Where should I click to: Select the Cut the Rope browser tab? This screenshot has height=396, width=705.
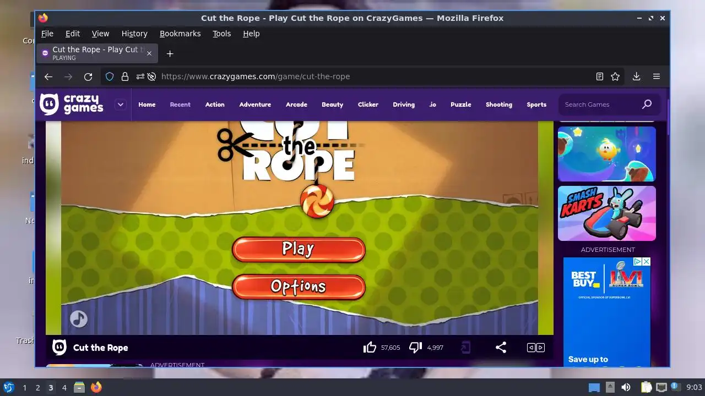pos(97,53)
